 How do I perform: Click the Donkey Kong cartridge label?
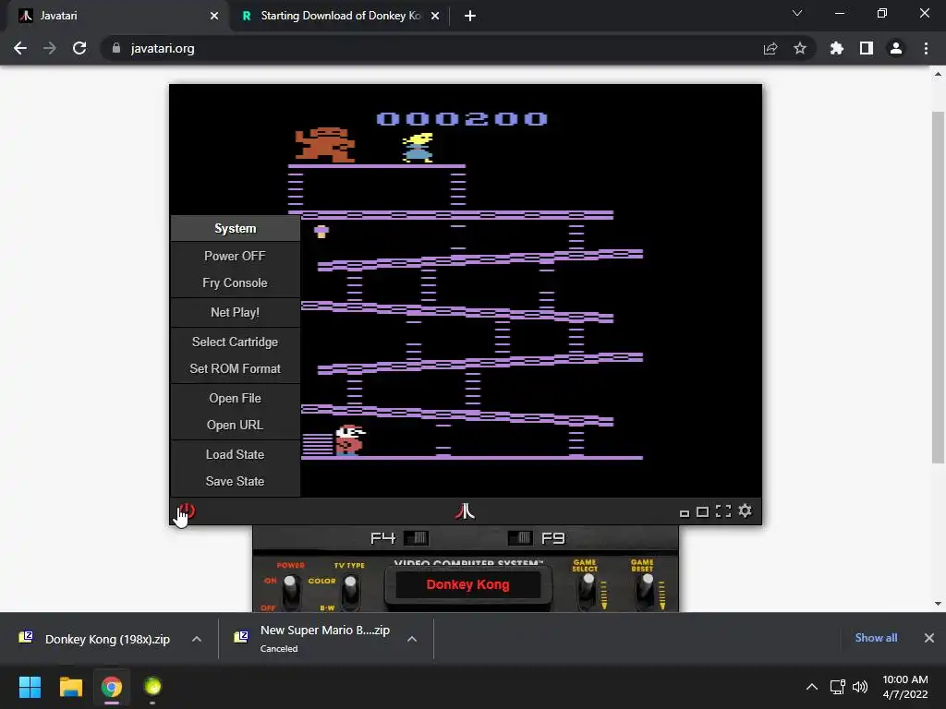(467, 584)
